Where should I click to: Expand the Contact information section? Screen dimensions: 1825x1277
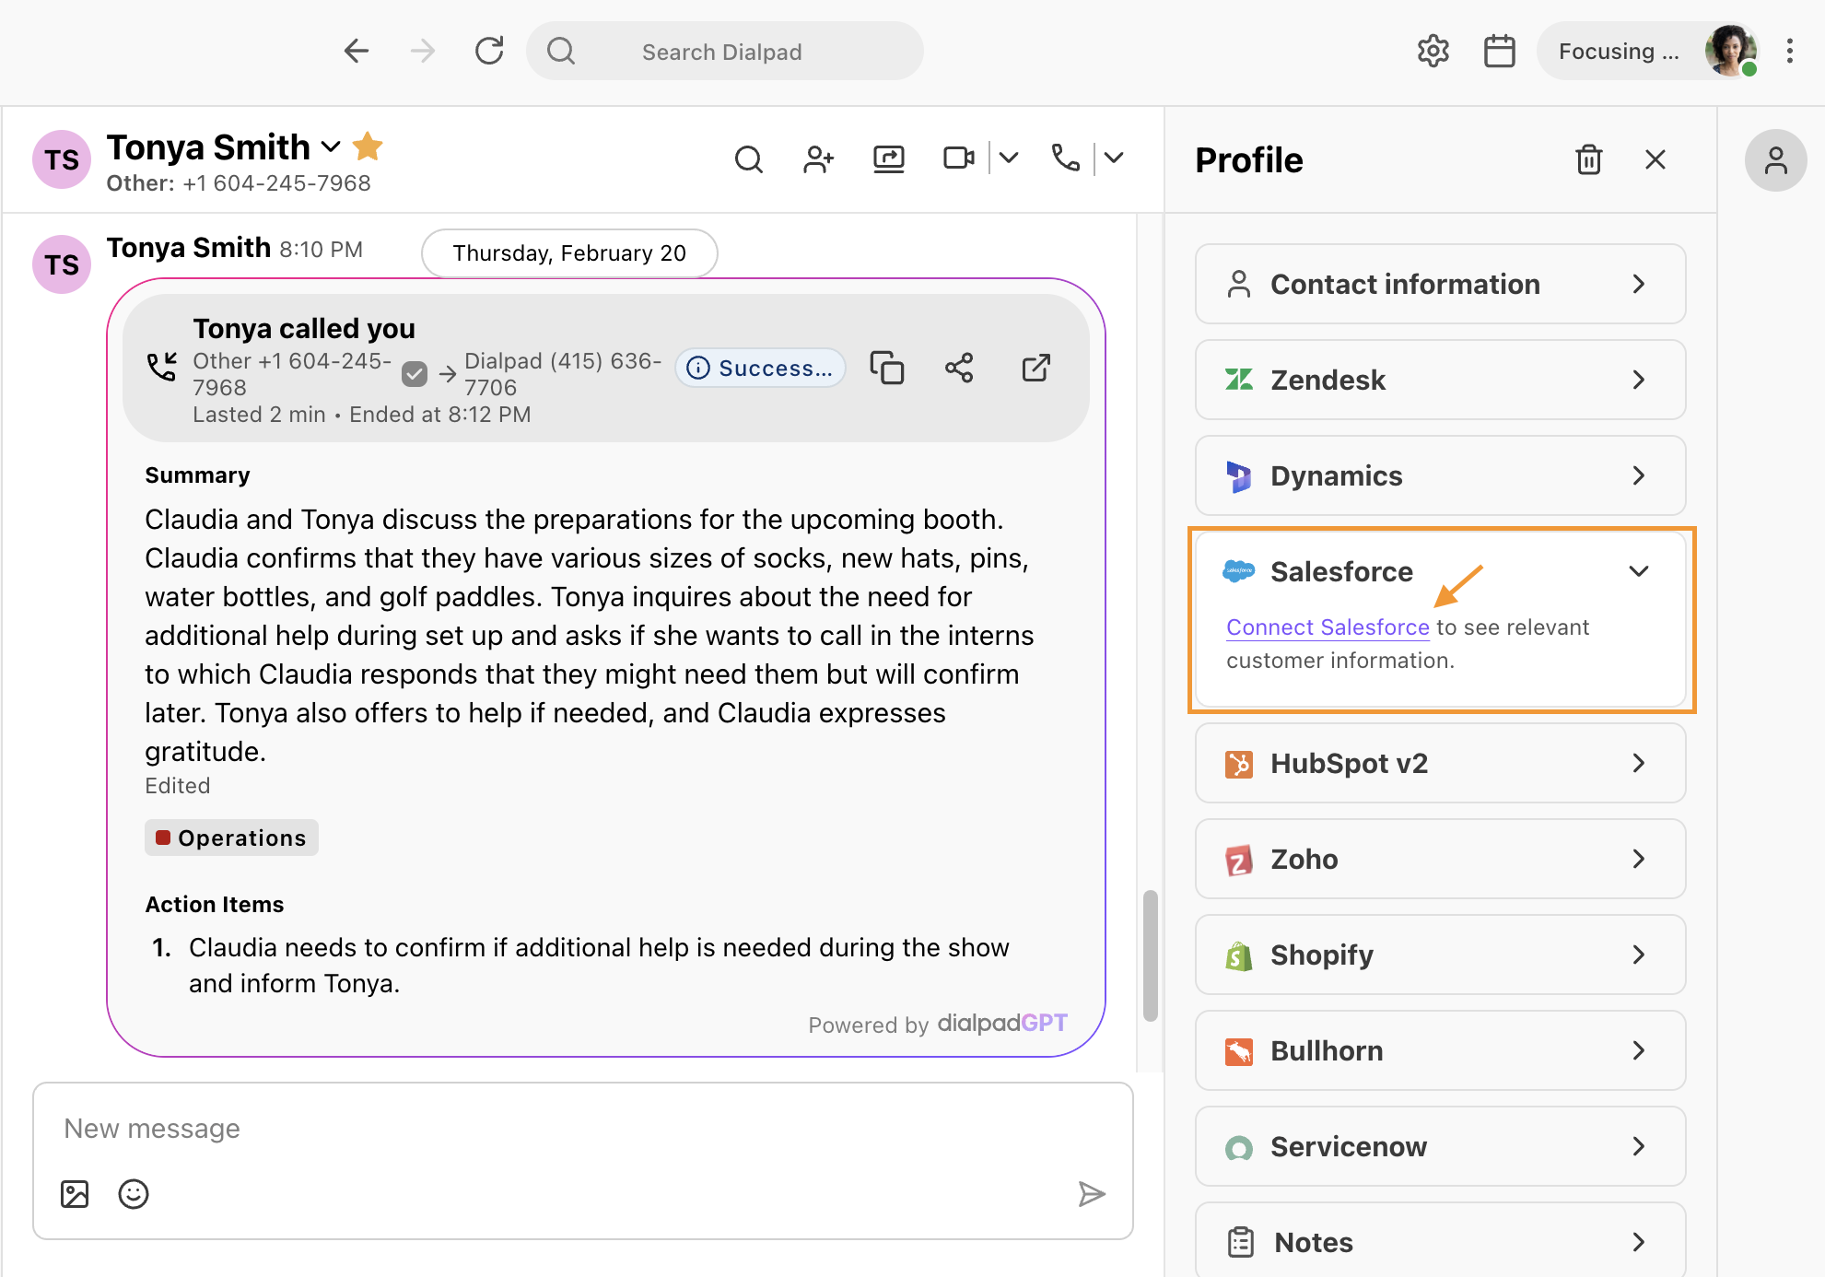pyautogui.click(x=1440, y=284)
